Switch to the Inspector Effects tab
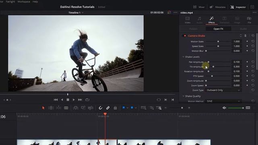The height and width of the screenshot is (145, 258). [x=211, y=20]
